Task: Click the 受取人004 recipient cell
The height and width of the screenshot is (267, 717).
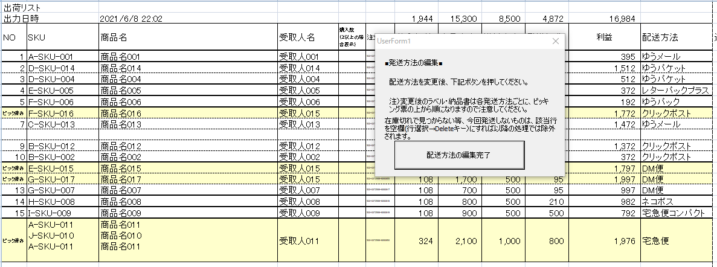Action: [x=298, y=79]
